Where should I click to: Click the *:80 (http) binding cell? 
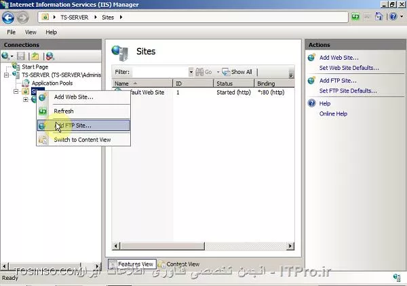[271, 92]
